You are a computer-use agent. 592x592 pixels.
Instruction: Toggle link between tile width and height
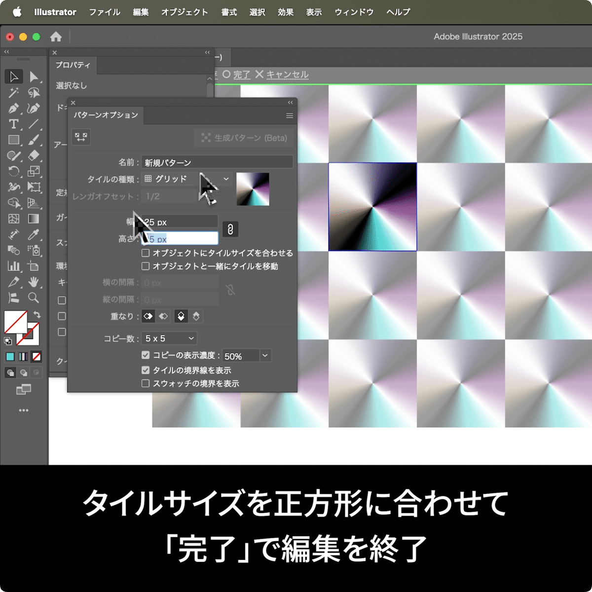pos(230,229)
